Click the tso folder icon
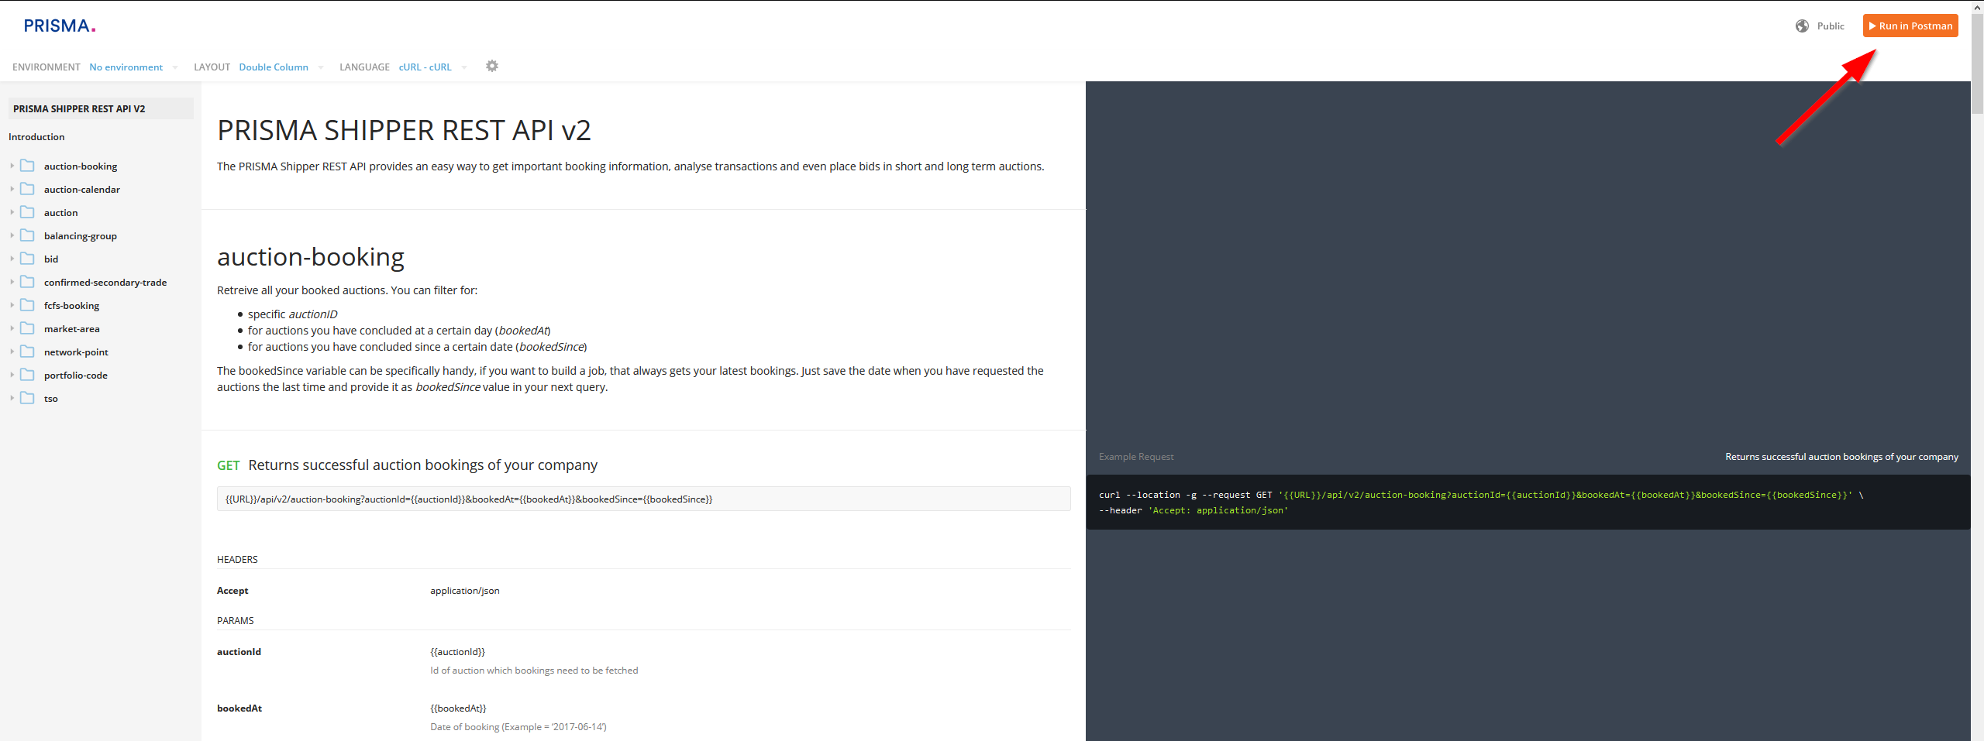 pos(28,398)
